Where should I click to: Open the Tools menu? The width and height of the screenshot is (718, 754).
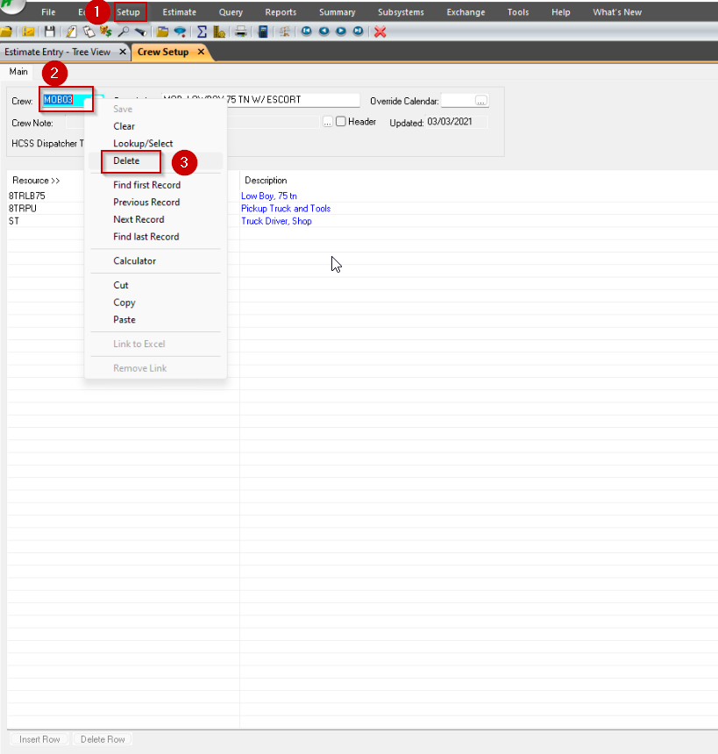(518, 12)
